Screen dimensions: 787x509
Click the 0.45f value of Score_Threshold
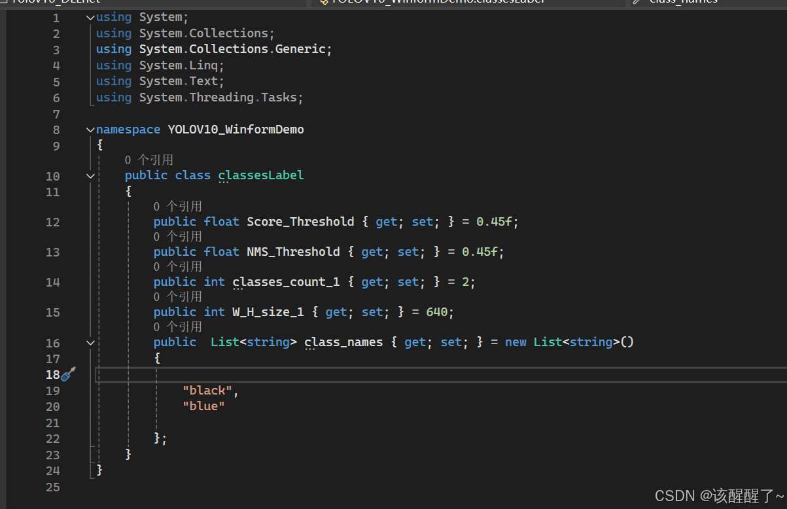(494, 222)
